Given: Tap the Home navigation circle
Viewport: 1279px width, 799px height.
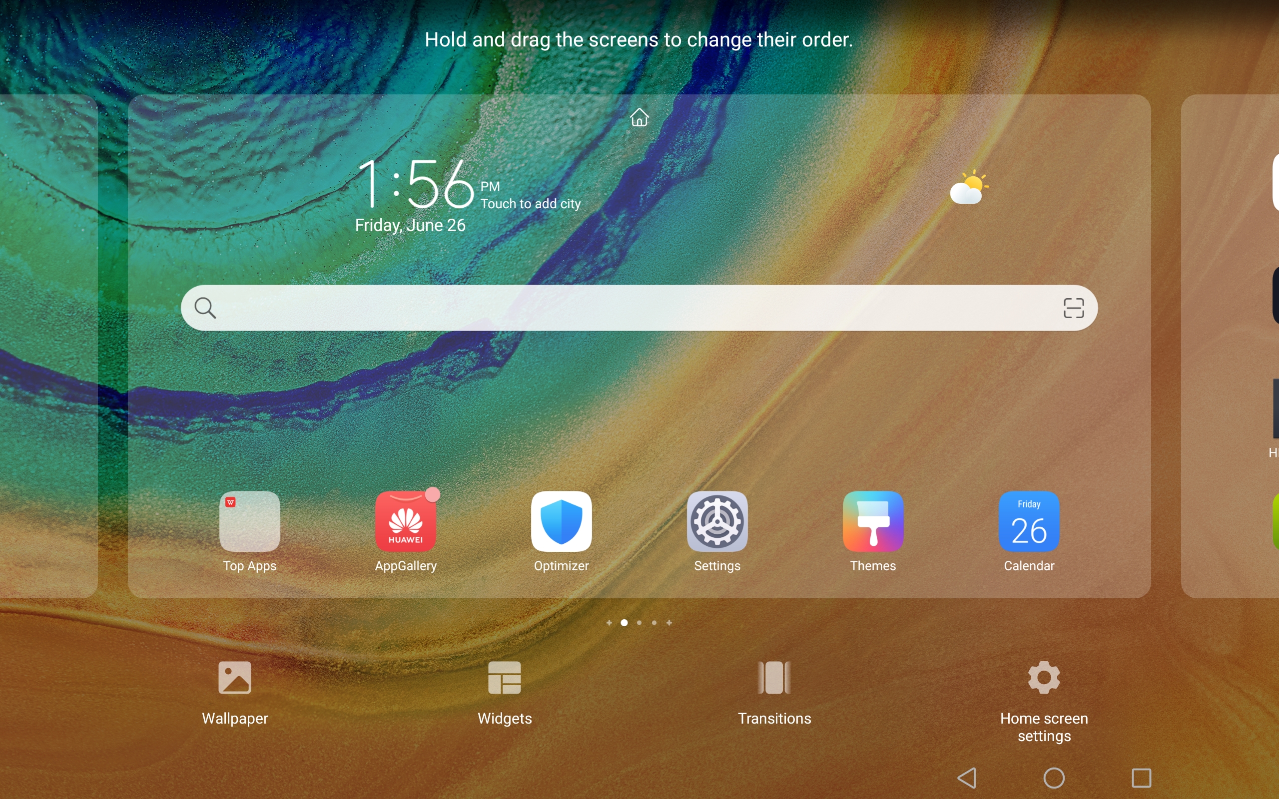Looking at the screenshot, I should pyautogui.click(x=1054, y=778).
